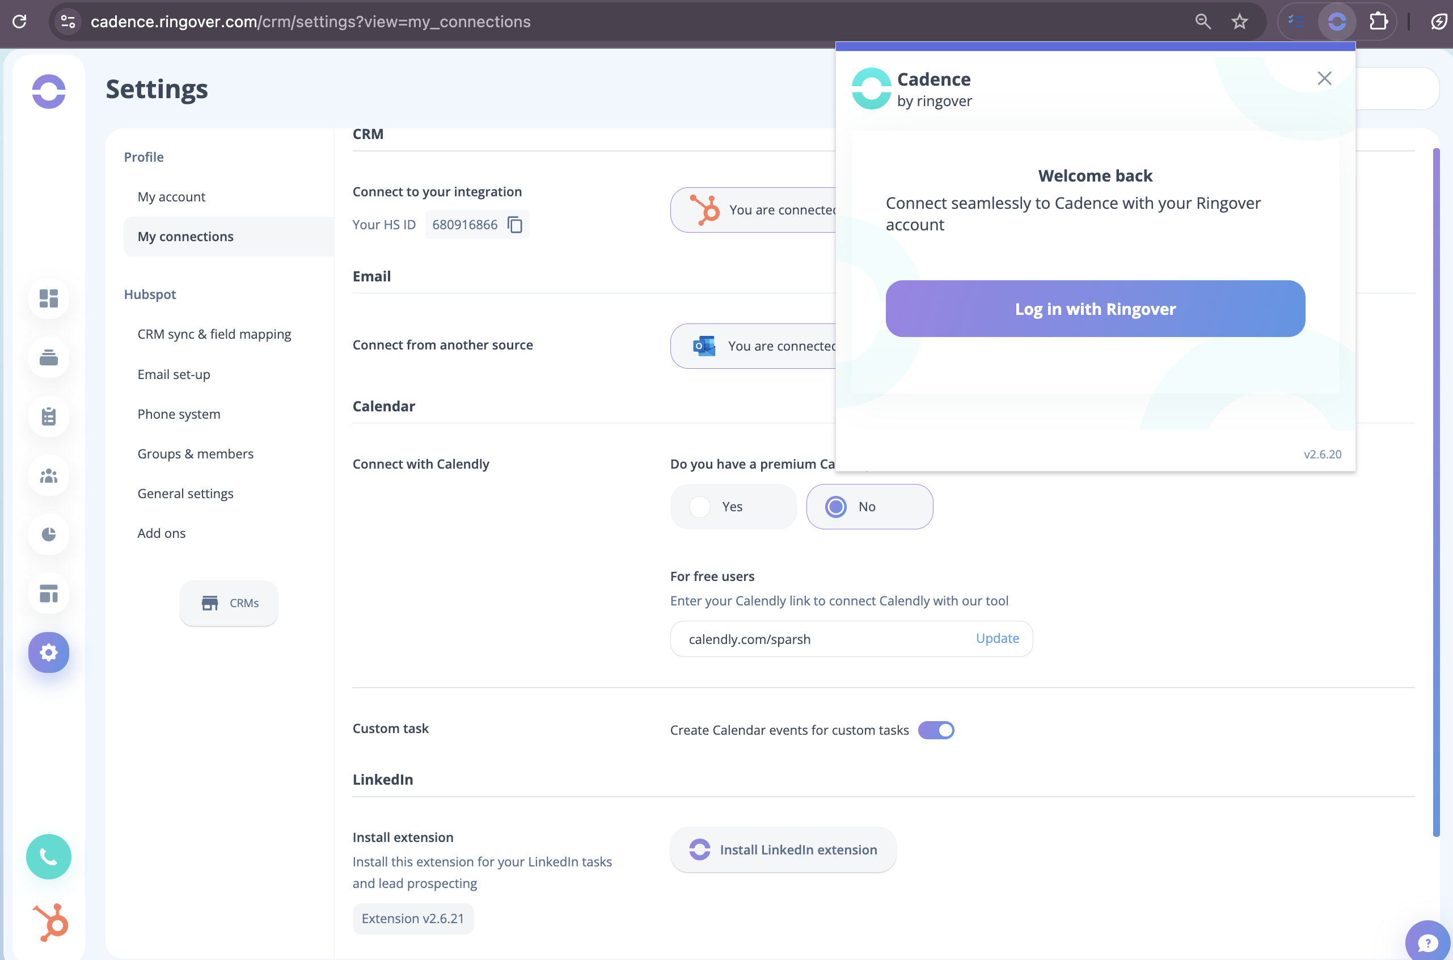Click the copy HS ID icon
Viewport: 1453px width, 960px height.
tap(515, 225)
